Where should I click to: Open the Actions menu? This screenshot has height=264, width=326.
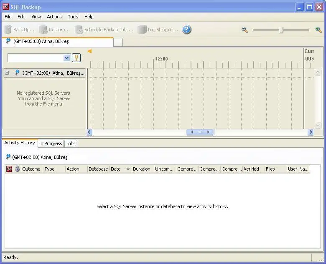pyautogui.click(x=54, y=17)
